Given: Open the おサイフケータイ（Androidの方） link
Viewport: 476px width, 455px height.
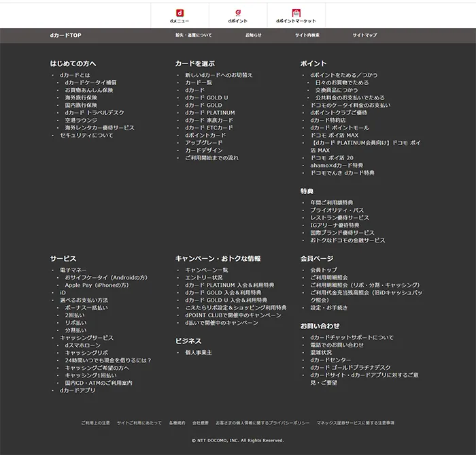Looking at the screenshot, I should point(106,278).
